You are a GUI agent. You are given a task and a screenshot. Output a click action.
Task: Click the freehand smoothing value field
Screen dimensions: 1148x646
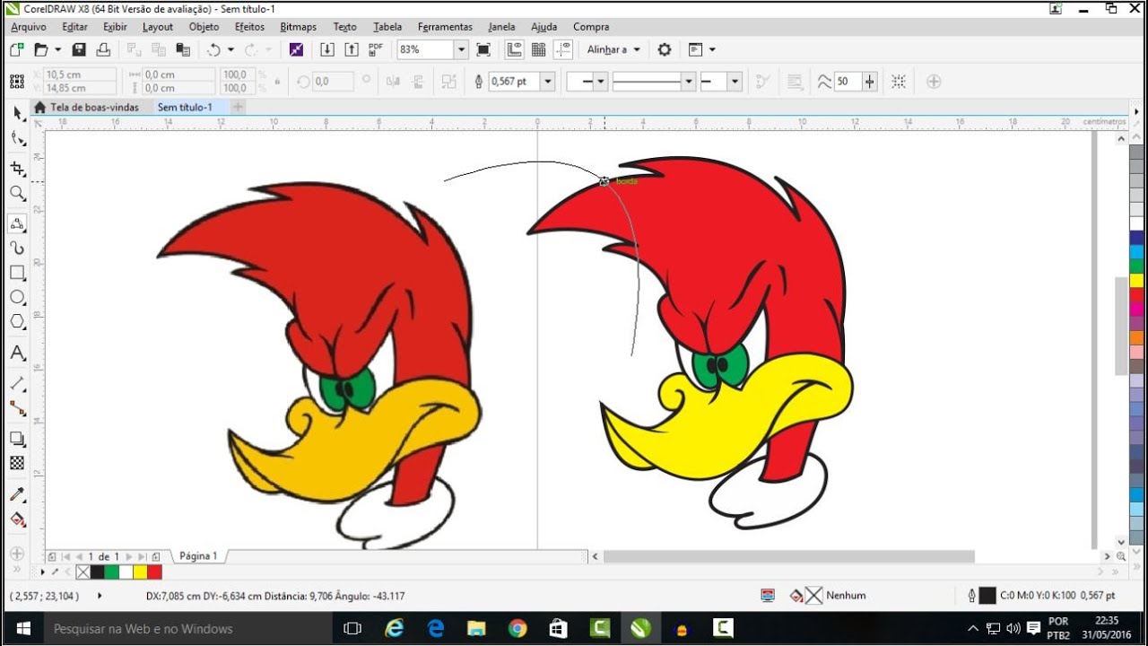(x=848, y=82)
